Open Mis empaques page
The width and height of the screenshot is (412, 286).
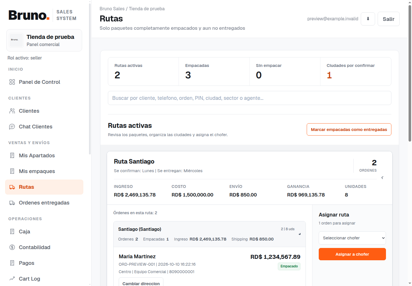coord(44,171)
